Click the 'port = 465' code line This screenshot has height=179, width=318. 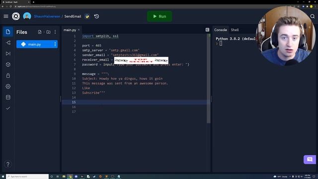click(x=91, y=45)
